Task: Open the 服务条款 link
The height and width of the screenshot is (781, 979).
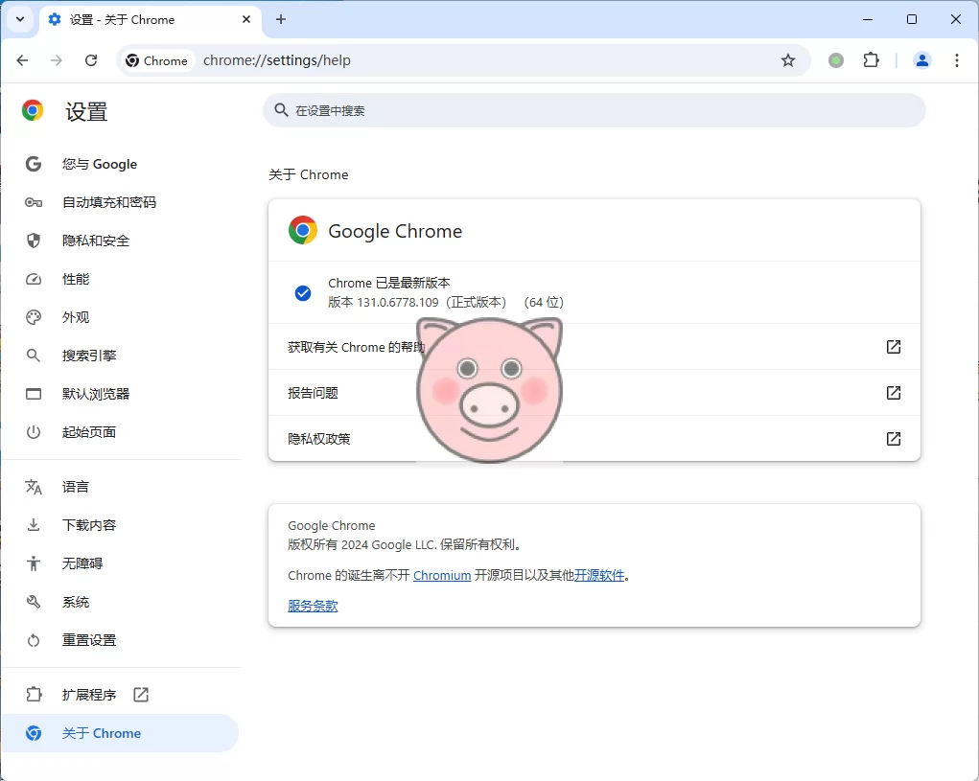Action: (x=313, y=606)
